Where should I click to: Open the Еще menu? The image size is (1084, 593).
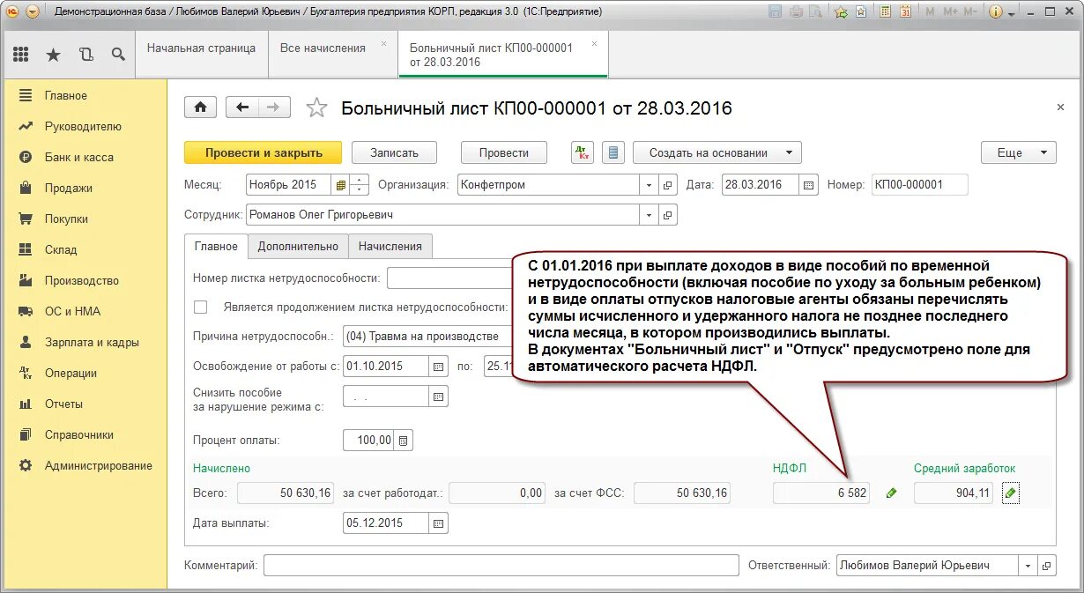(x=1018, y=152)
